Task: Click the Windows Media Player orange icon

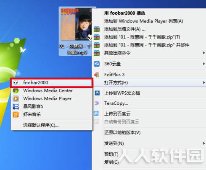Action: click(x=16, y=98)
